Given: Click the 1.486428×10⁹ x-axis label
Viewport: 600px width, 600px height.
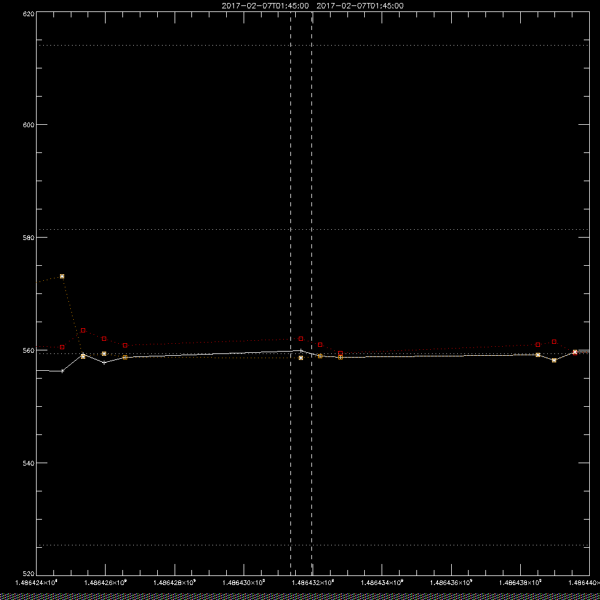Looking at the screenshot, I should pyautogui.click(x=175, y=583).
